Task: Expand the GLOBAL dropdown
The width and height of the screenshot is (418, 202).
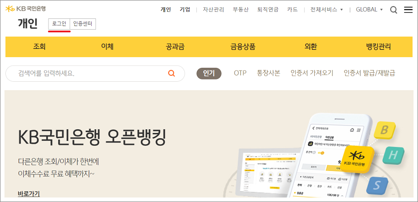Action: (x=369, y=9)
